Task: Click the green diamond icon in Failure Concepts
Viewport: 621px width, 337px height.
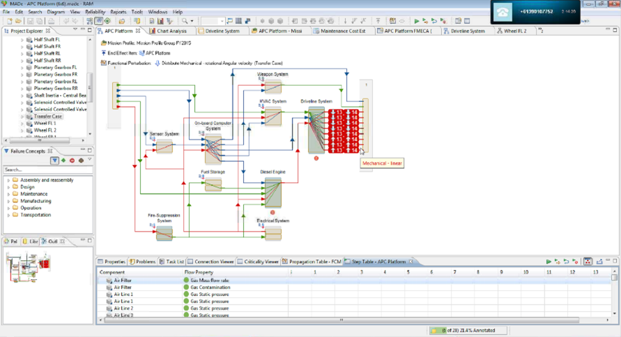Action: (63, 160)
